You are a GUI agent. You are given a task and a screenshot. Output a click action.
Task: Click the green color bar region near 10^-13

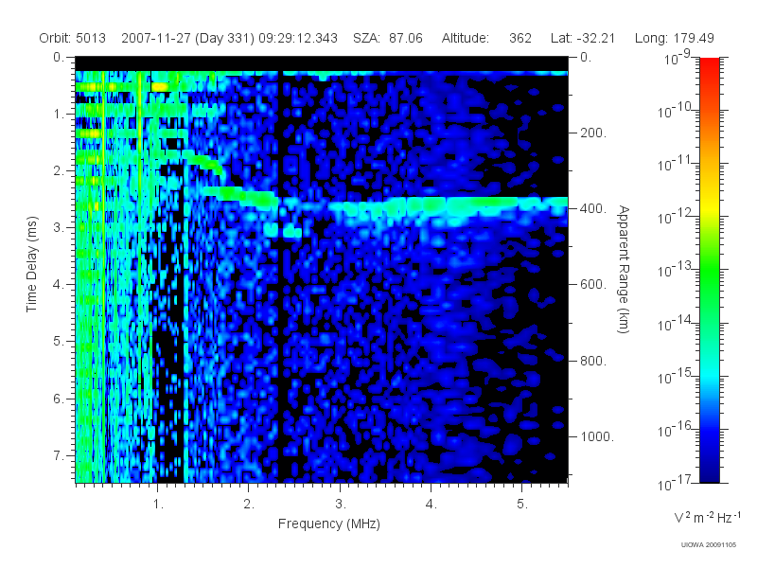[709, 270]
